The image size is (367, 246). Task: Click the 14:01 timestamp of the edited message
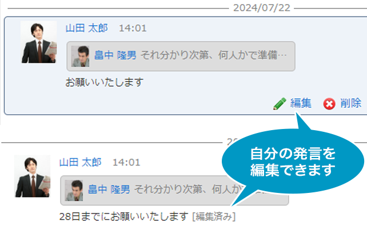click(x=126, y=162)
